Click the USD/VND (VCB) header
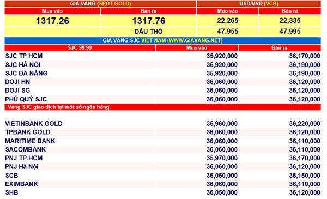327x199 pixels. click(x=259, y=4)
